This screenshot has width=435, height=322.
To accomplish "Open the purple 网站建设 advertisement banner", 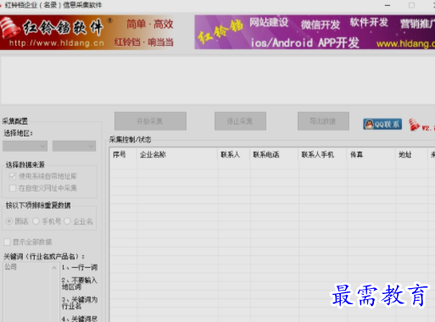I will (x=315, y=32).
